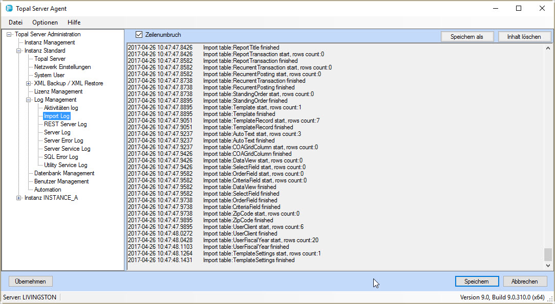Collapse the Log Management node
The width and height of the screenshot is (555, 304).
coord(29,100)
